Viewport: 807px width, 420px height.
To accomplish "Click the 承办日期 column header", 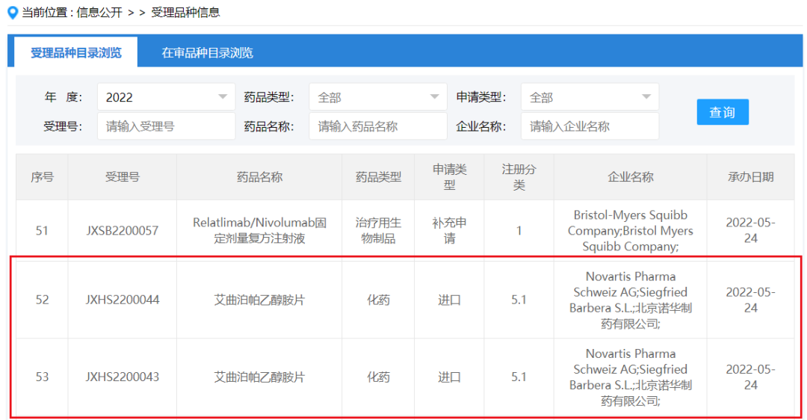I will click(750, 177).
